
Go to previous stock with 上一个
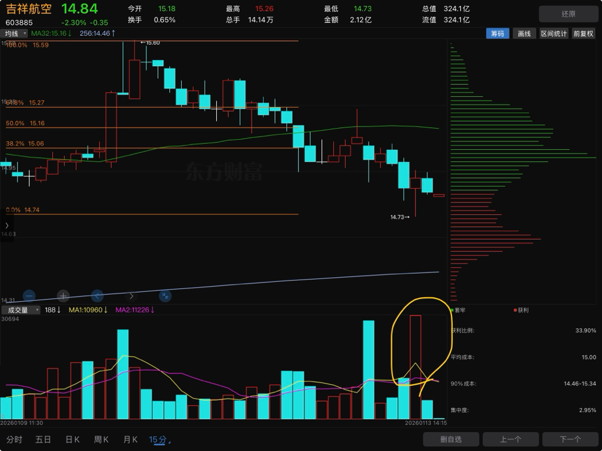tap(511, 439)
